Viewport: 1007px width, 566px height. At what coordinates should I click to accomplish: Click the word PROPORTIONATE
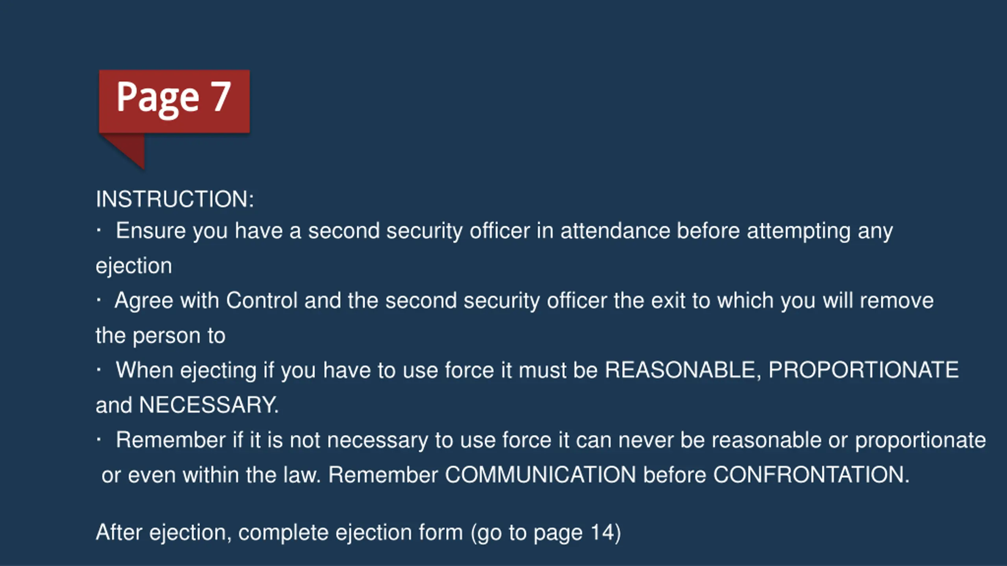pyautogui.click(x=863, y=370)
